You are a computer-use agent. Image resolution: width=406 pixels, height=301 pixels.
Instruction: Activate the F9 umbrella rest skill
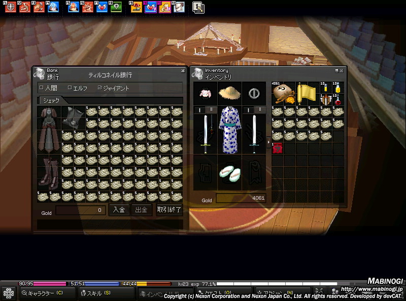coord(136,7)
